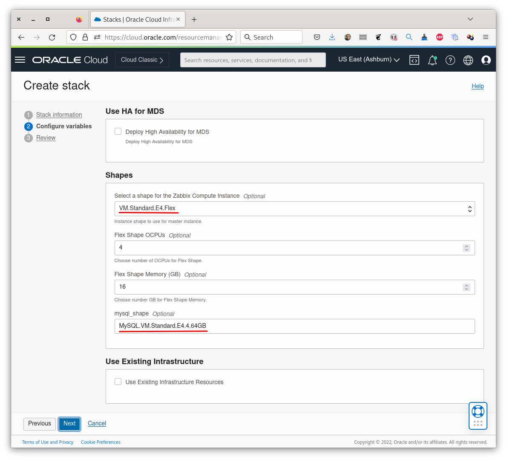Open the Help question-mark icon
This screenshot has width=507, height=460.
(x=450, y=60)
